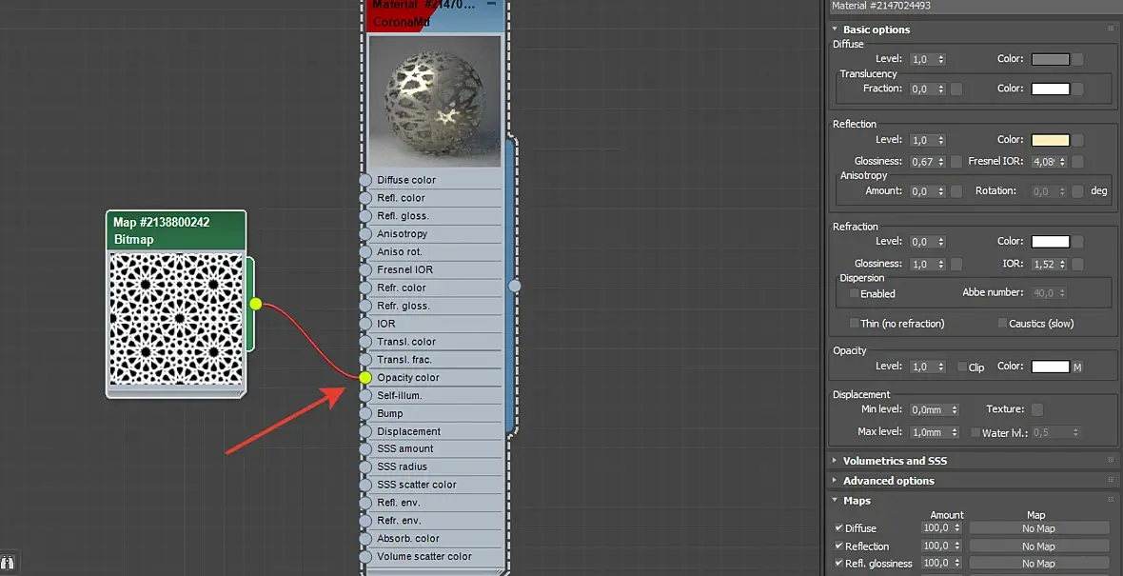
Task: Enable the Caustics (slow) checkbox
Action: 1002,323
